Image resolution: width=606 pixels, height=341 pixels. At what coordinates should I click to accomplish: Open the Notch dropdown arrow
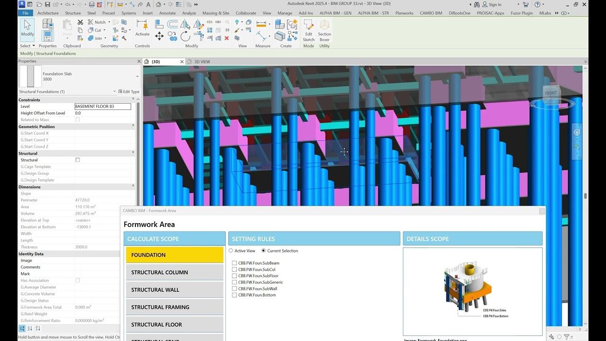coord(109,22)
